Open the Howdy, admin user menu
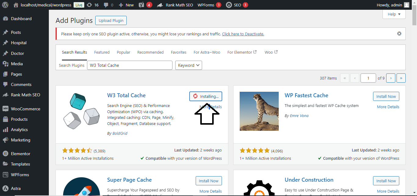This screenshot has height=196, width=417. pyautogui.click(x=393, y=5)
